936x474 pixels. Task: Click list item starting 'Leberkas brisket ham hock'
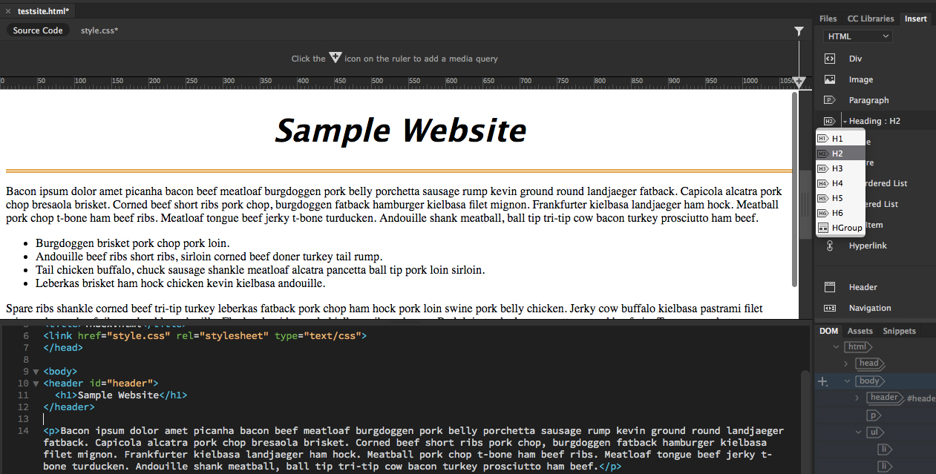[x=180, y=283]
